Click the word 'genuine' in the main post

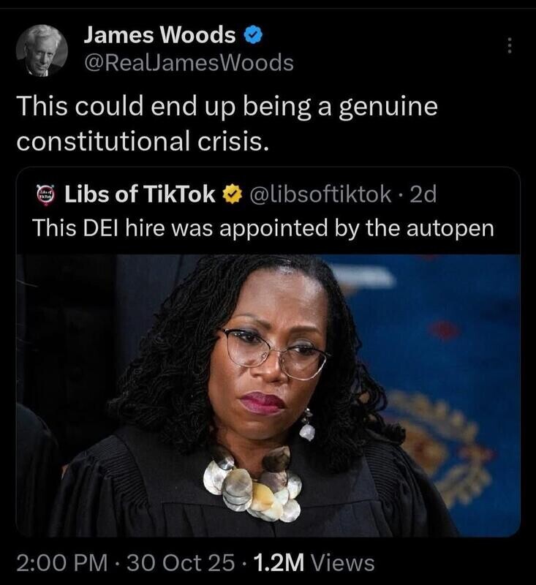pyautogui.click(x=388, y=107)
